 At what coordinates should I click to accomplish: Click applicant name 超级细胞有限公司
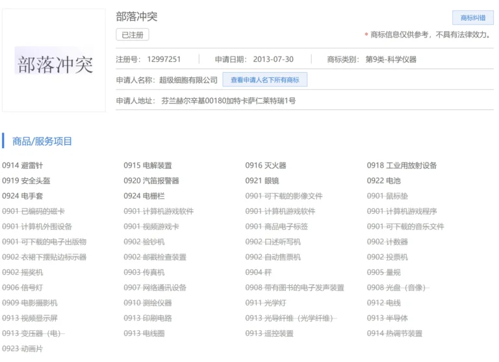[188, 80]
